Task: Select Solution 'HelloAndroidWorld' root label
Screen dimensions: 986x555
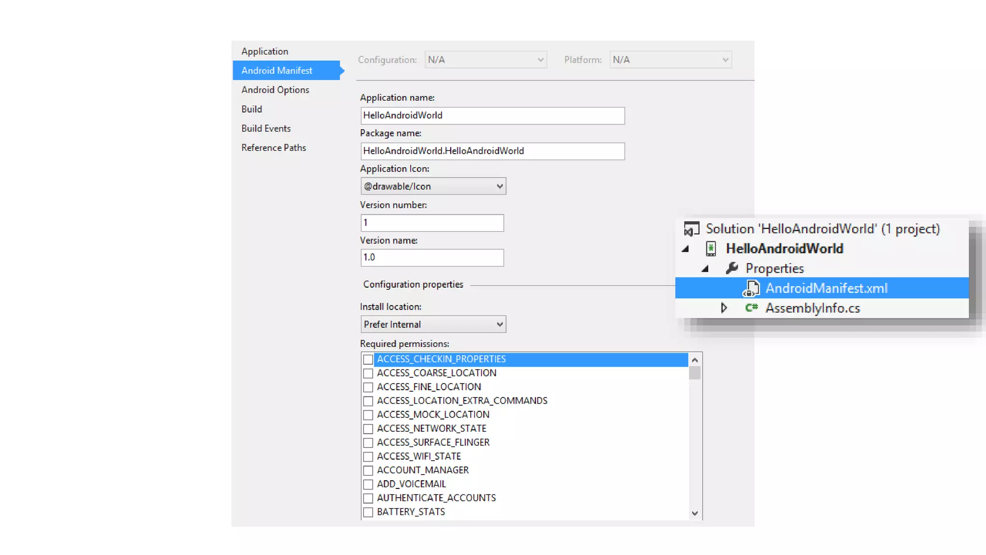Action: (823, 229)
